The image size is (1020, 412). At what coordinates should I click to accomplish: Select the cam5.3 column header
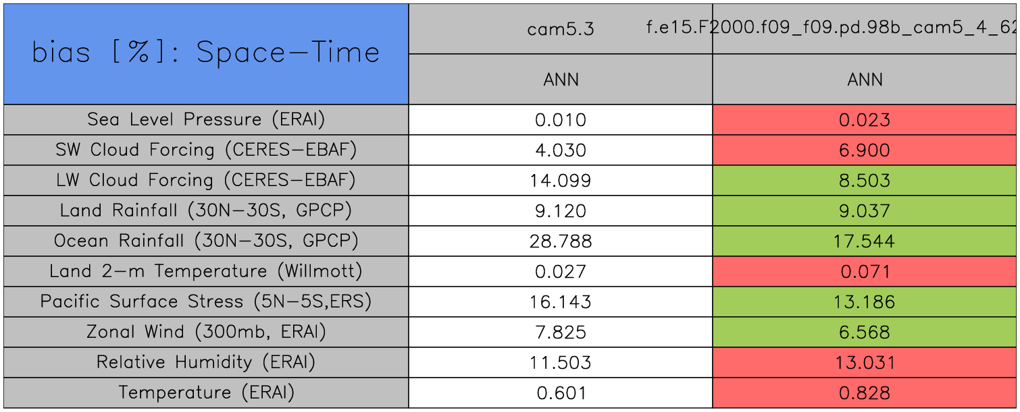(561, 29)
